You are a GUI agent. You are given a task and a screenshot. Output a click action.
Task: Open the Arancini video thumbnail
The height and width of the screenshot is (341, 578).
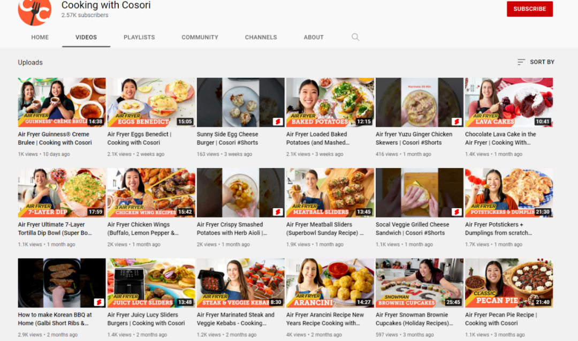tap(330, 283)
